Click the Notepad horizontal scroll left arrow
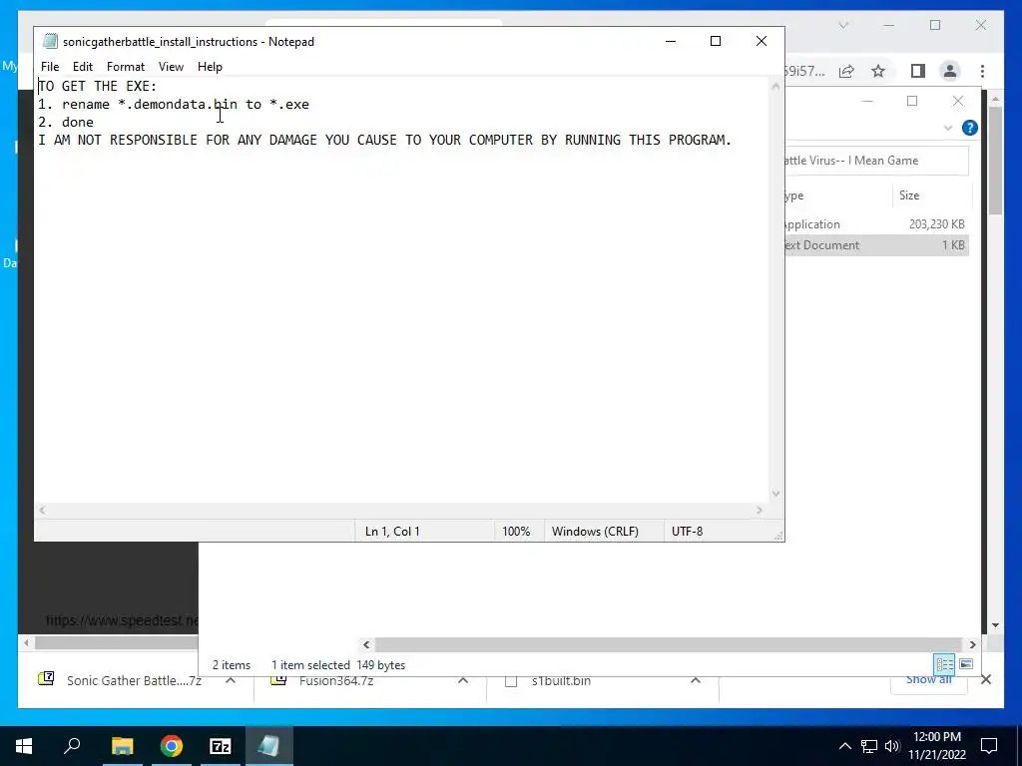This screenshot has width=1022, height=766. 42,510
